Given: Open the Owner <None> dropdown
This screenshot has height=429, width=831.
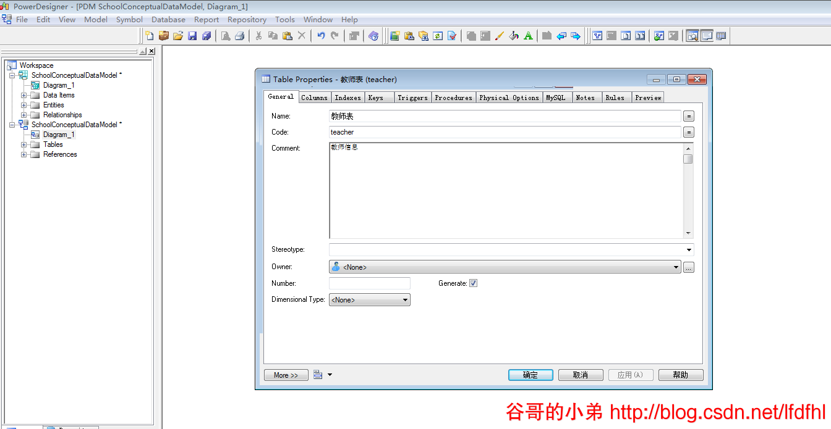Looking at the screenshot, I should pyautogui.click(x=676, y=267).
